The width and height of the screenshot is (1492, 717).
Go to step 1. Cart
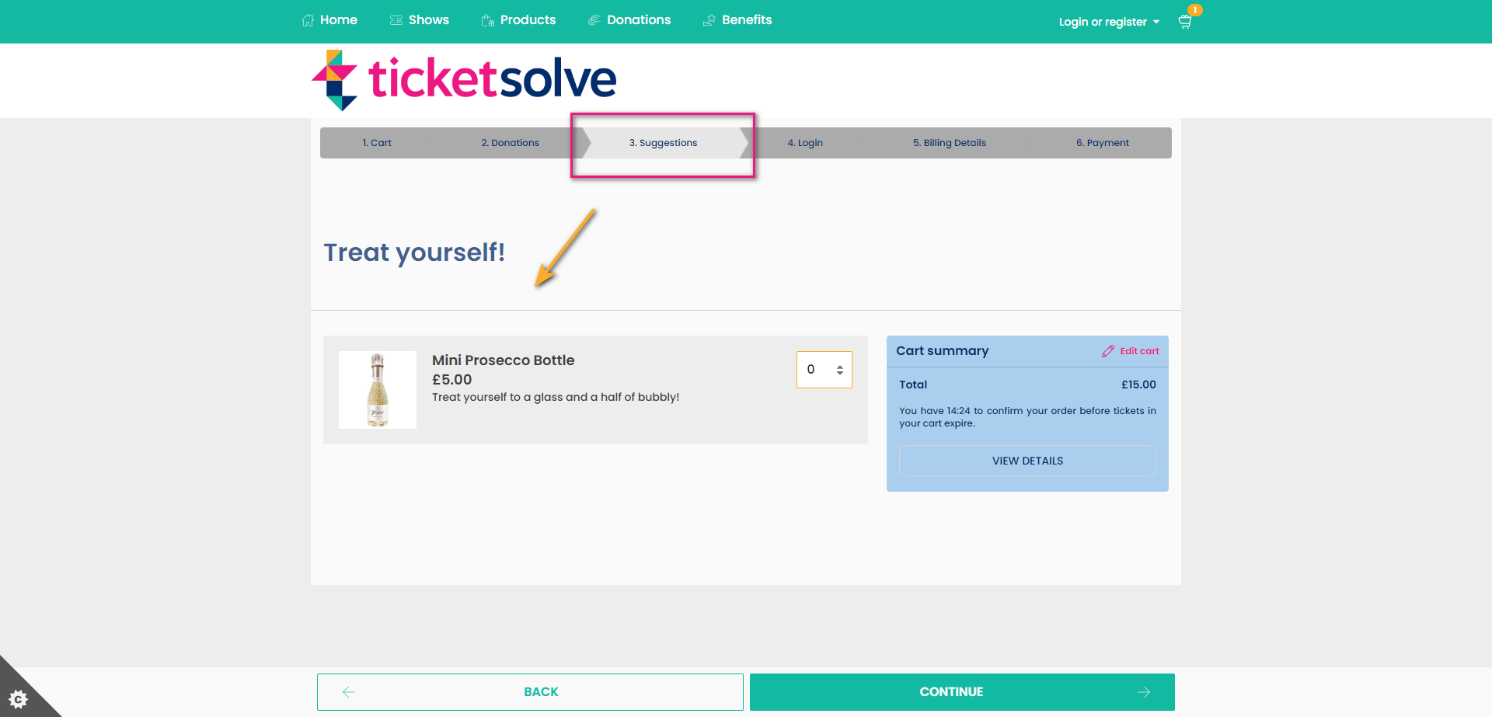click(377, 143)
